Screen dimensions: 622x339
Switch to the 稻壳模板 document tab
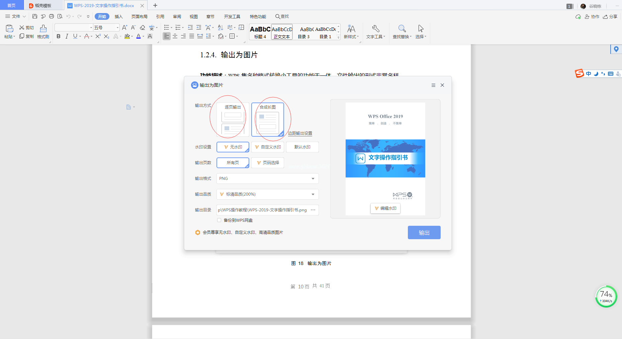click(43, 5)
